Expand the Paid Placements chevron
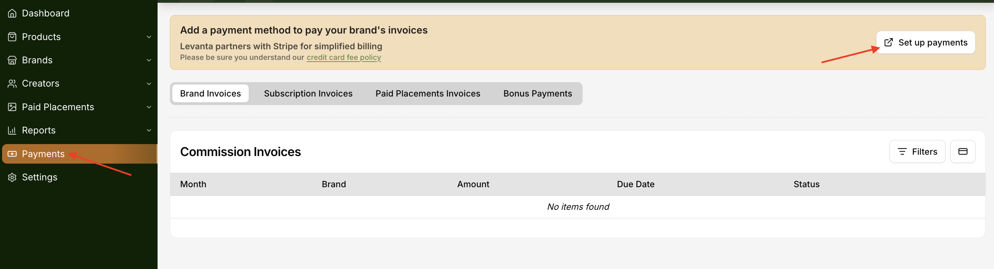Image resolution: width=994 pixels, height=269 pixels. tap(149, 107)
